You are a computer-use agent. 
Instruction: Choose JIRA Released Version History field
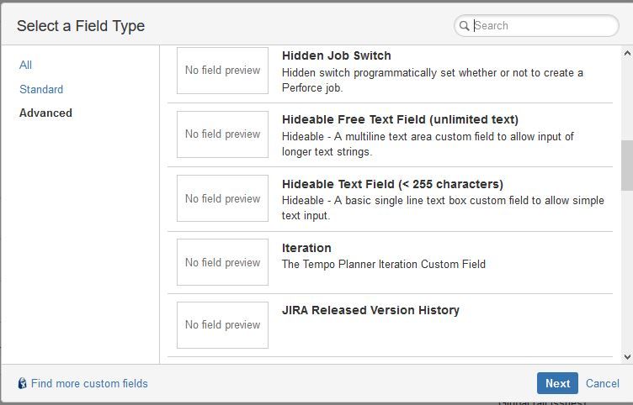coord(370,310)
